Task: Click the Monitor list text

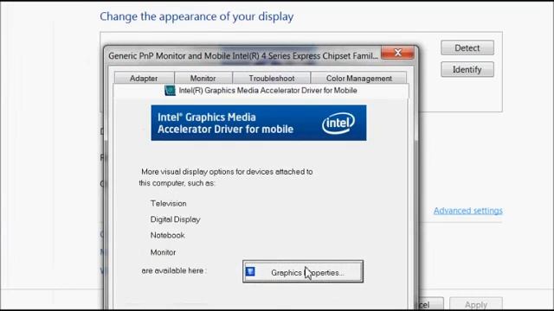Action: [x=163, y=252]
